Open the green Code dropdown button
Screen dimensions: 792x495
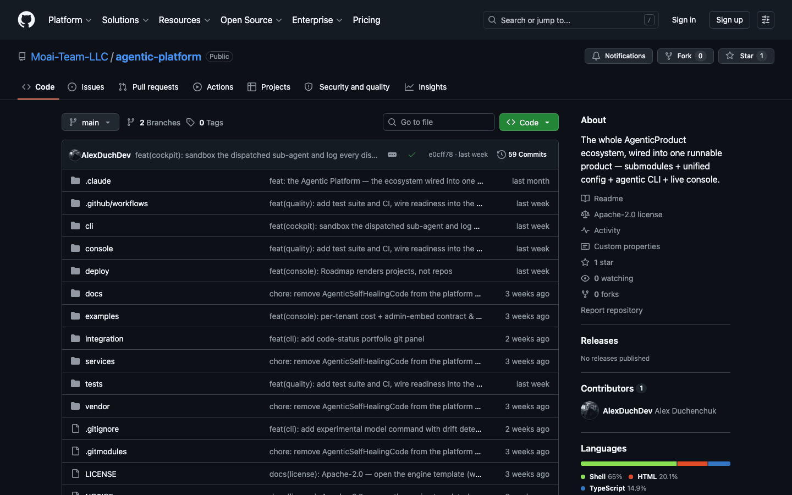(x=529, y=122)
